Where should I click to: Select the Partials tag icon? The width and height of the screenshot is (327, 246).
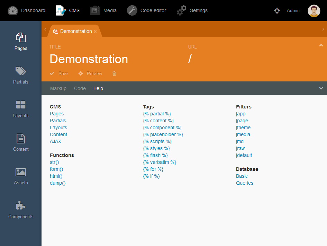click(x=21, y=71)
